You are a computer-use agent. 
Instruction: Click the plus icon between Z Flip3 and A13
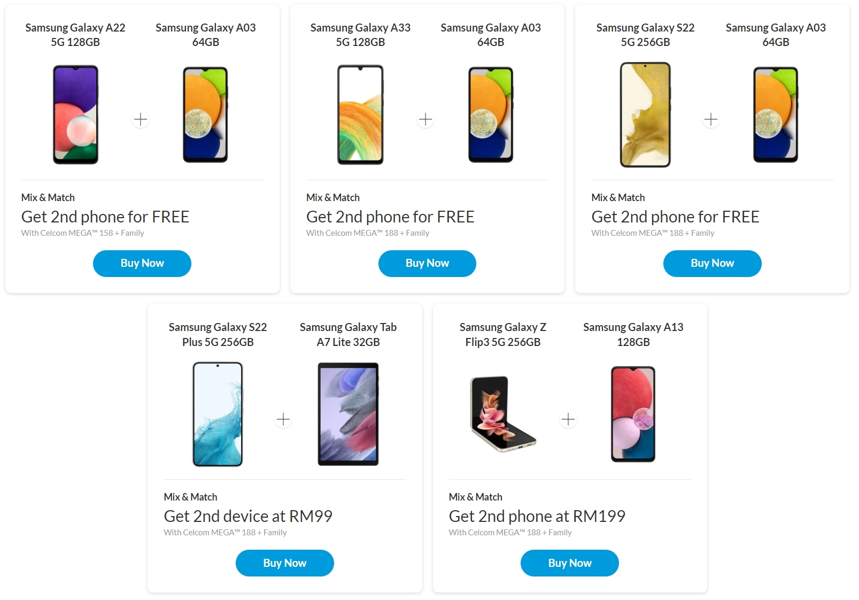pyautogui.click(x=568, y=419)
